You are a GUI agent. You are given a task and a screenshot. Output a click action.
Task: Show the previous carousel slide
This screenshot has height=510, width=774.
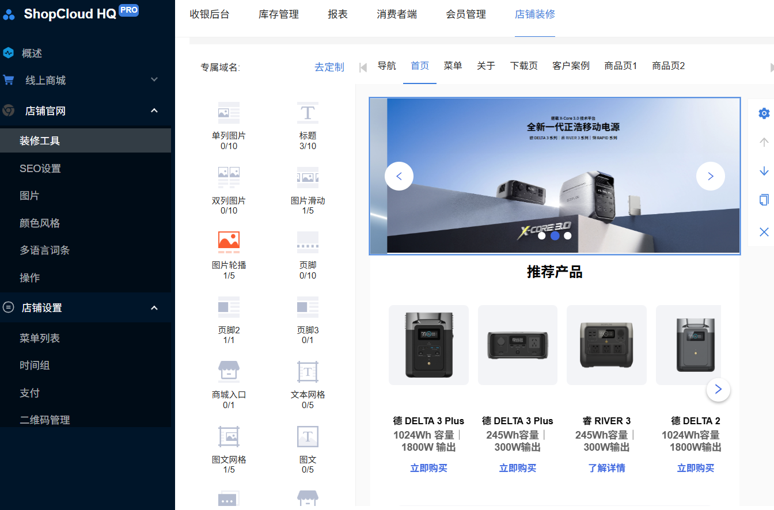click(399, 176)
